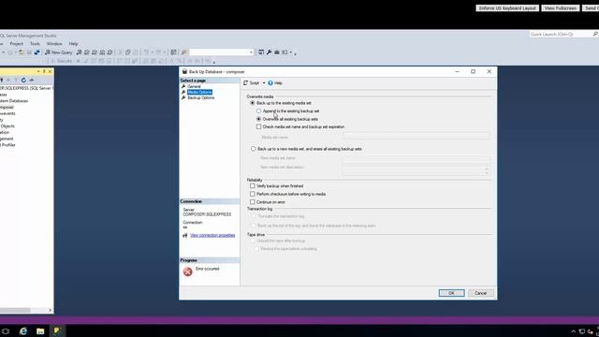Select the composer database tree node
This screenshot has height=337, width=599.
(x=7, y=108)
